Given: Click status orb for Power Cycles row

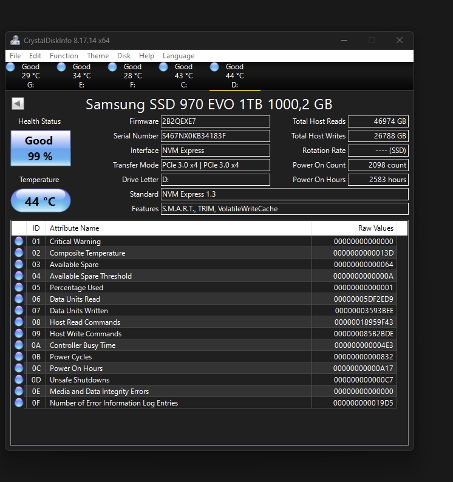Looking at the screenshot, I should point(19,356).
